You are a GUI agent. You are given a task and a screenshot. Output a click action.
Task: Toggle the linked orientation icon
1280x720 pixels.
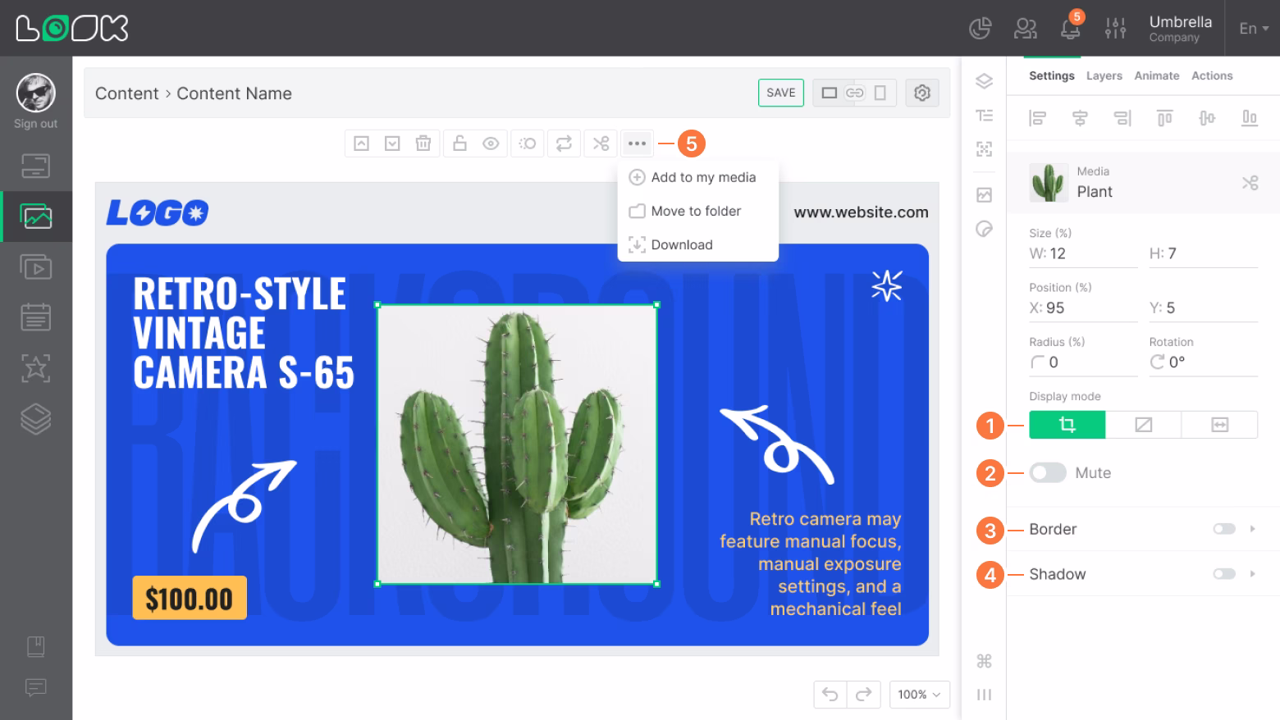point(855,93)
